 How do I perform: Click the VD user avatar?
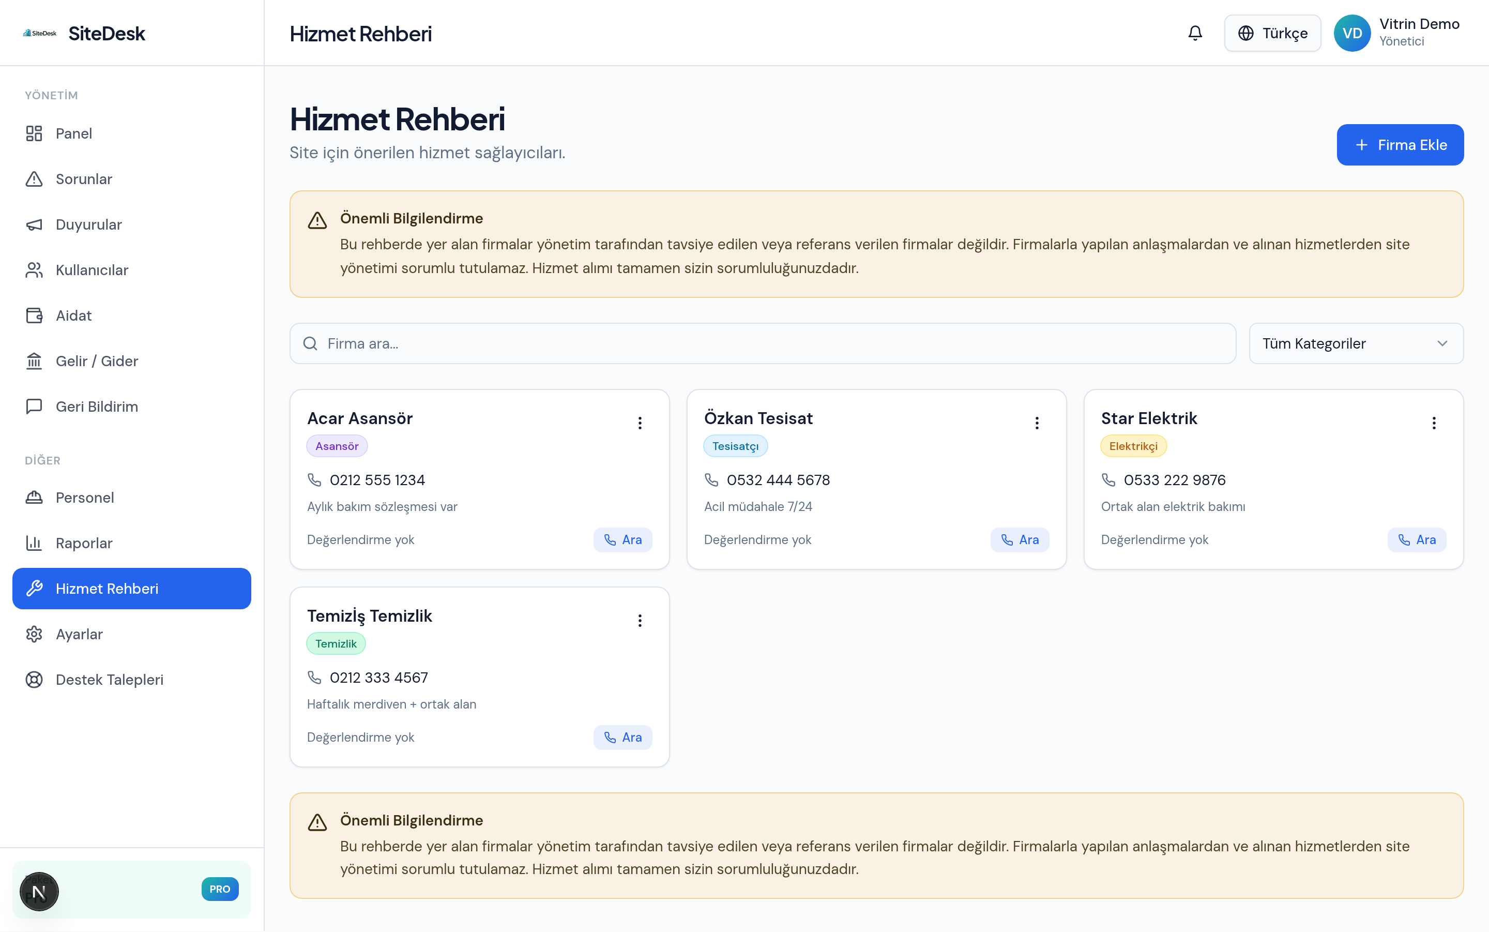[1351, 33]
